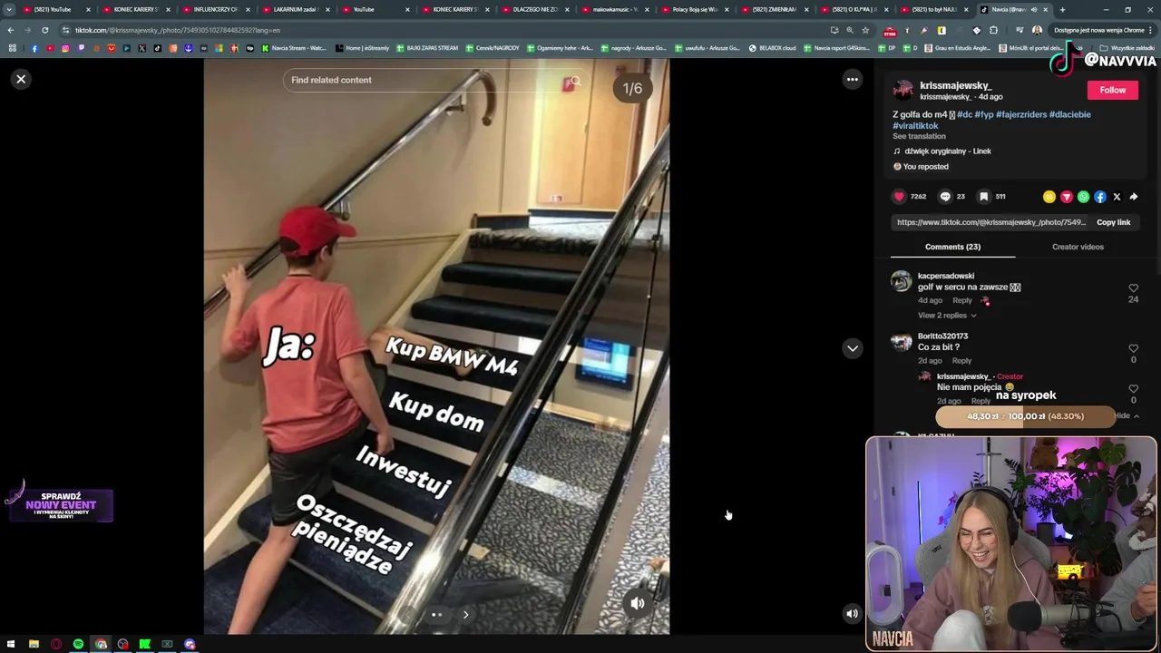Open the #fajerzriders hashtag

(1020, 114)
